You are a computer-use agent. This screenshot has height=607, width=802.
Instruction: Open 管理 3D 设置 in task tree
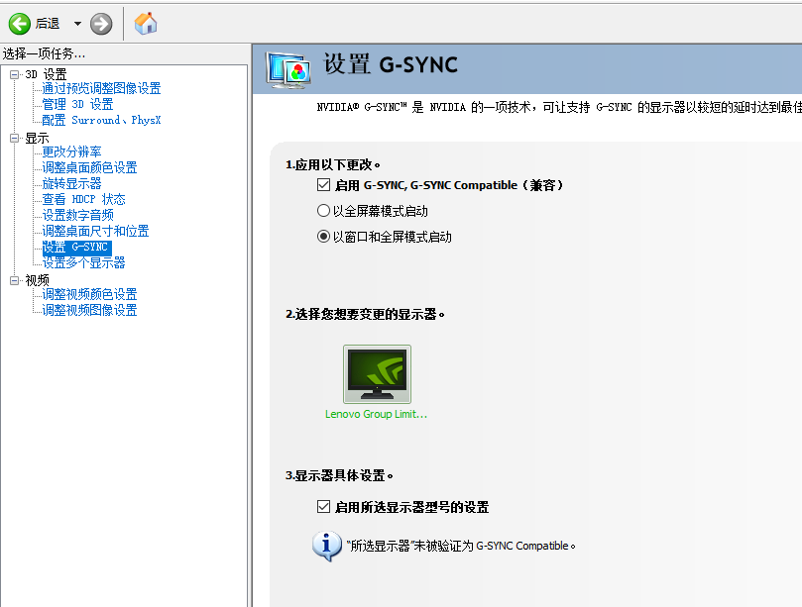pos(77,104)
